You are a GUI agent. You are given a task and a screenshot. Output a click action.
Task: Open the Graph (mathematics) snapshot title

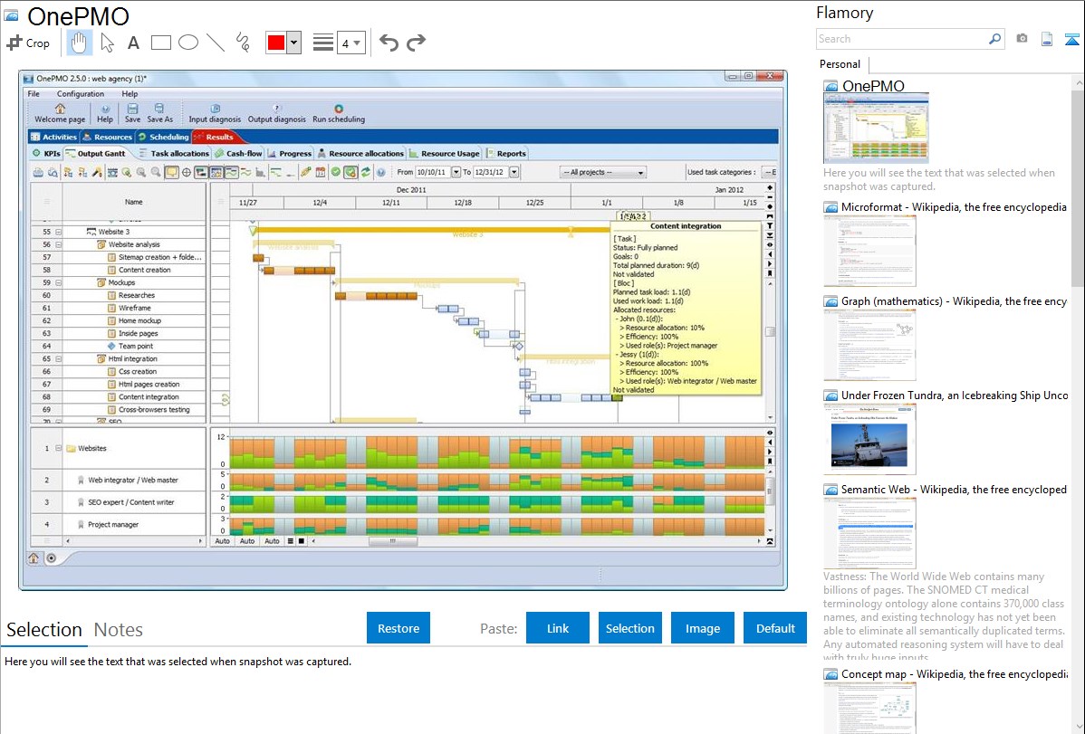click(955, 301)
